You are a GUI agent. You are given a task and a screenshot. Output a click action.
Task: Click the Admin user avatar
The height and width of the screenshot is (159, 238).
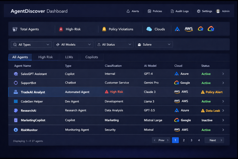(x=218, y=11)
